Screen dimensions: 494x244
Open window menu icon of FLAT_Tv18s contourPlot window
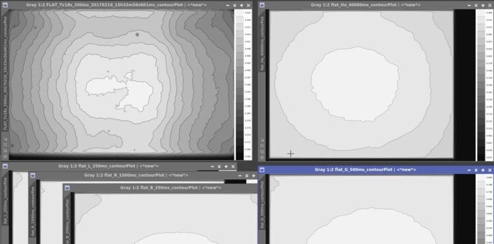(5, 5)
